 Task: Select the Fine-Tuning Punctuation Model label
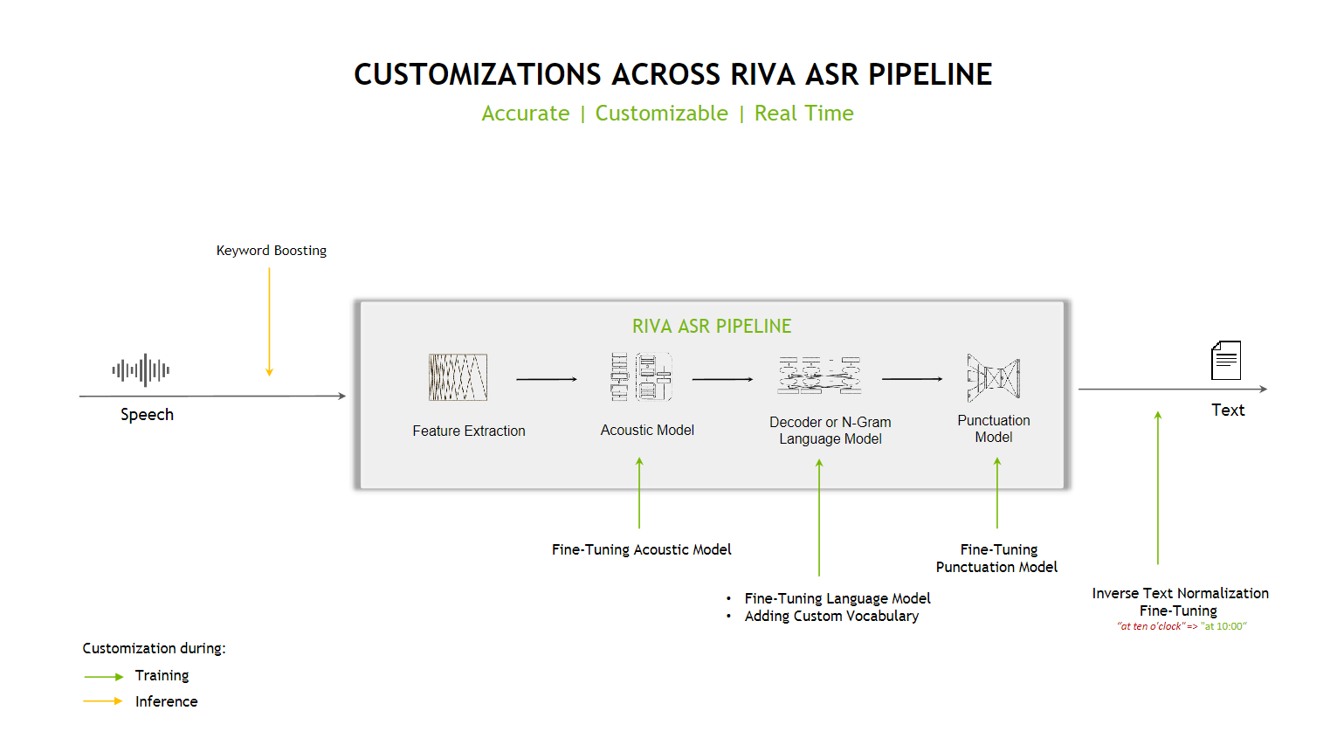coord(997,558)
